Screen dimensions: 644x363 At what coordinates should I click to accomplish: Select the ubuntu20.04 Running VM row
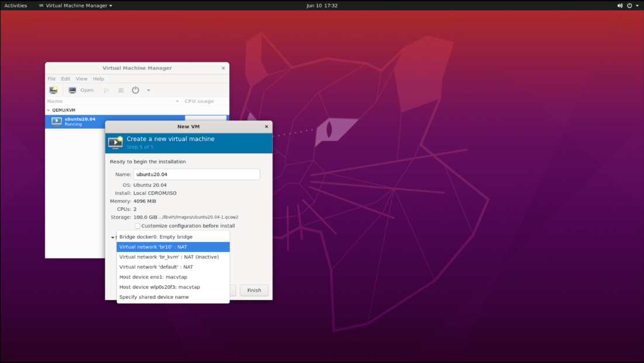pos(137,122)
